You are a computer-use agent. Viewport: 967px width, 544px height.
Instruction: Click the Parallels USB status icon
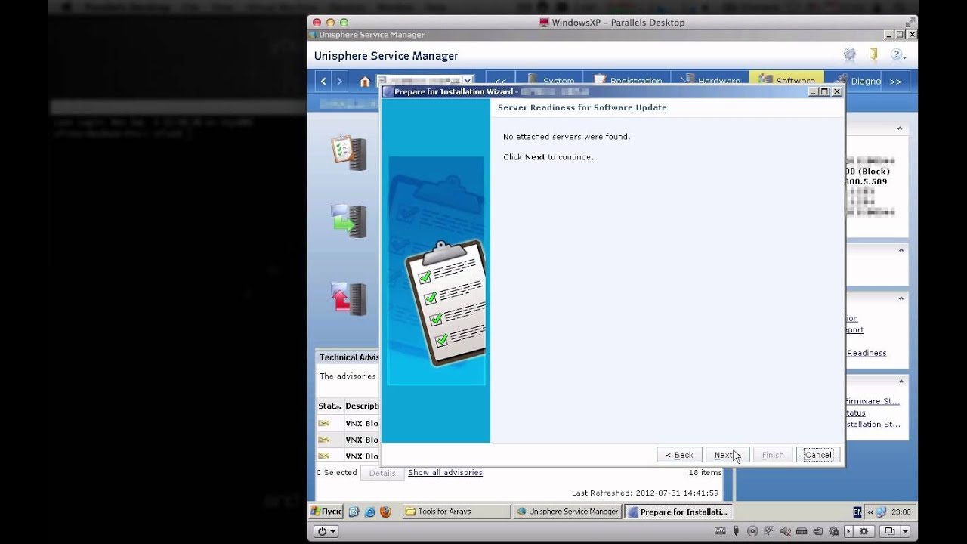(x=736, y=531)
